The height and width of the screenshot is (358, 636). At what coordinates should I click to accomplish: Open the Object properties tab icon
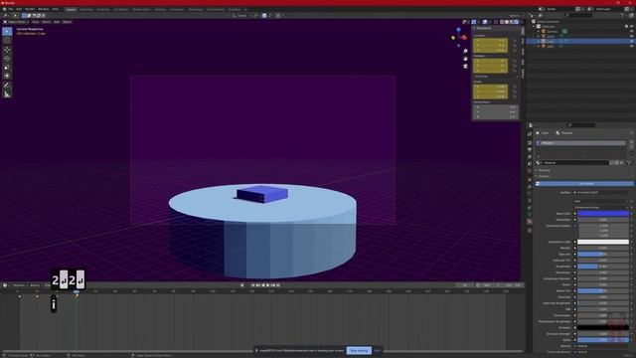pyautogui.click(x=530, y=179)
